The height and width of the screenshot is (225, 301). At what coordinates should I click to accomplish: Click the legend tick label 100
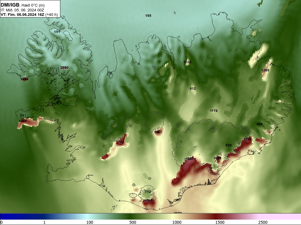point(90,222)
